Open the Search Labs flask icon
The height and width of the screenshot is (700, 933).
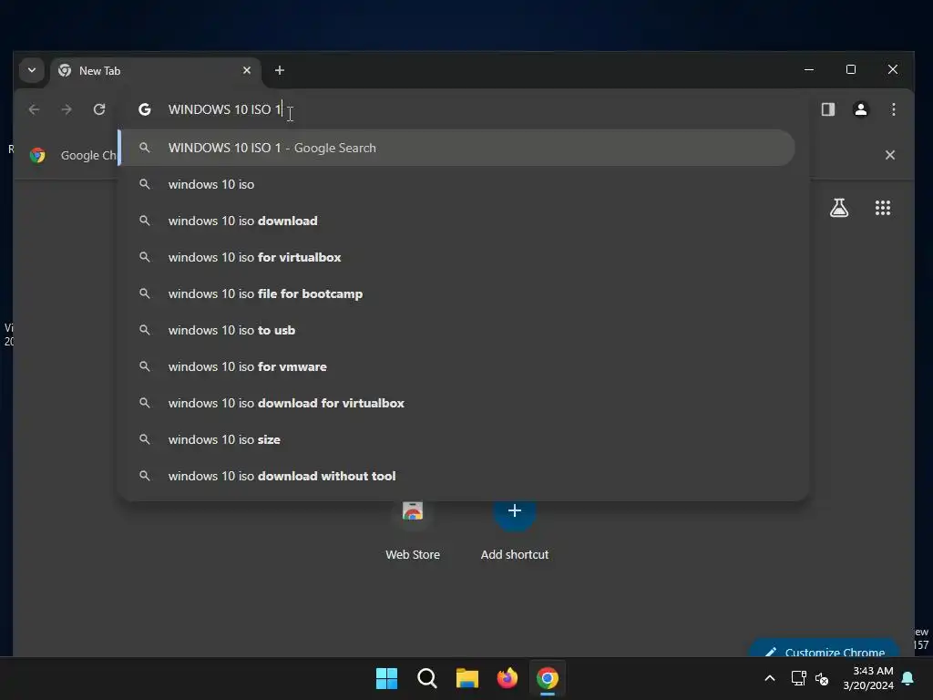pos(839,208)
